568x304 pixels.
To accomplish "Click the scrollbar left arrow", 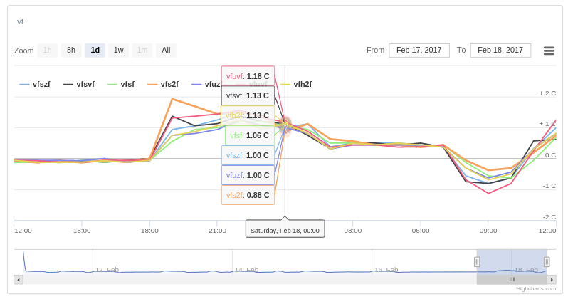I will click(x=19, y=280).
